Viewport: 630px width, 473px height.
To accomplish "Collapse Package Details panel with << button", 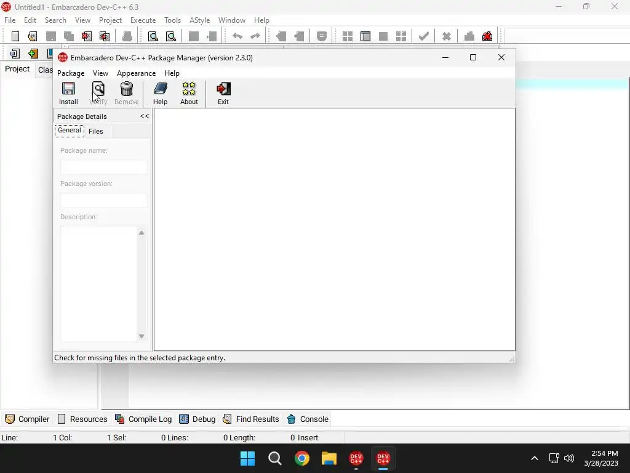I will point(144,116).
